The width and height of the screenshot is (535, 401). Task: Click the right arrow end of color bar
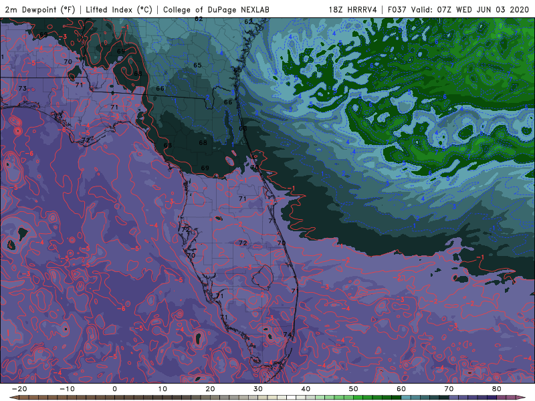tap(521, 398)
